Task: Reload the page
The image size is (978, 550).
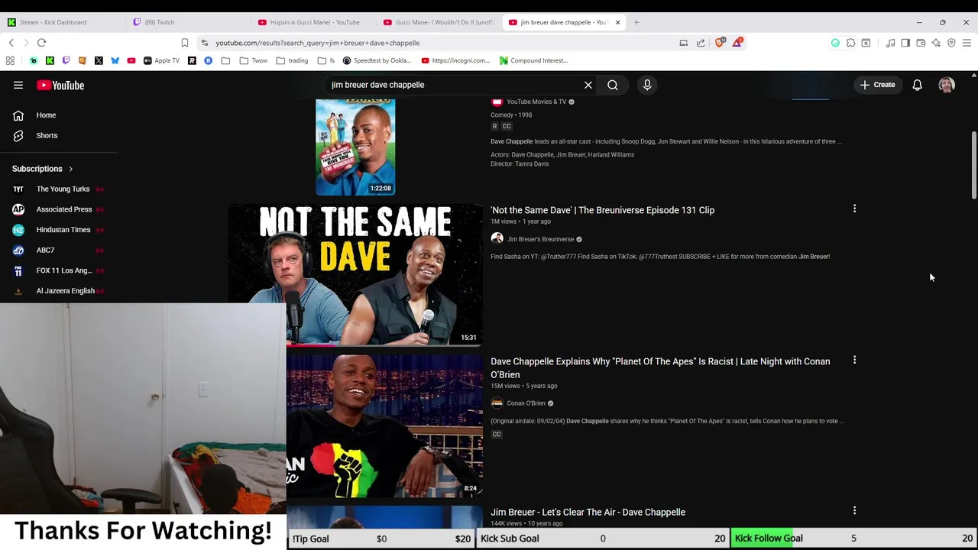Action: tap(42, 43)
